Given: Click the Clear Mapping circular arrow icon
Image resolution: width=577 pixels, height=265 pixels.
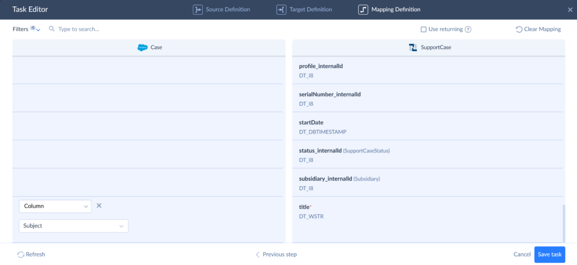Looking at the screenshot, I should point(519,29).
